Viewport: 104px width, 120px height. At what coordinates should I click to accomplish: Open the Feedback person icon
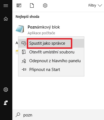(6, 103)
